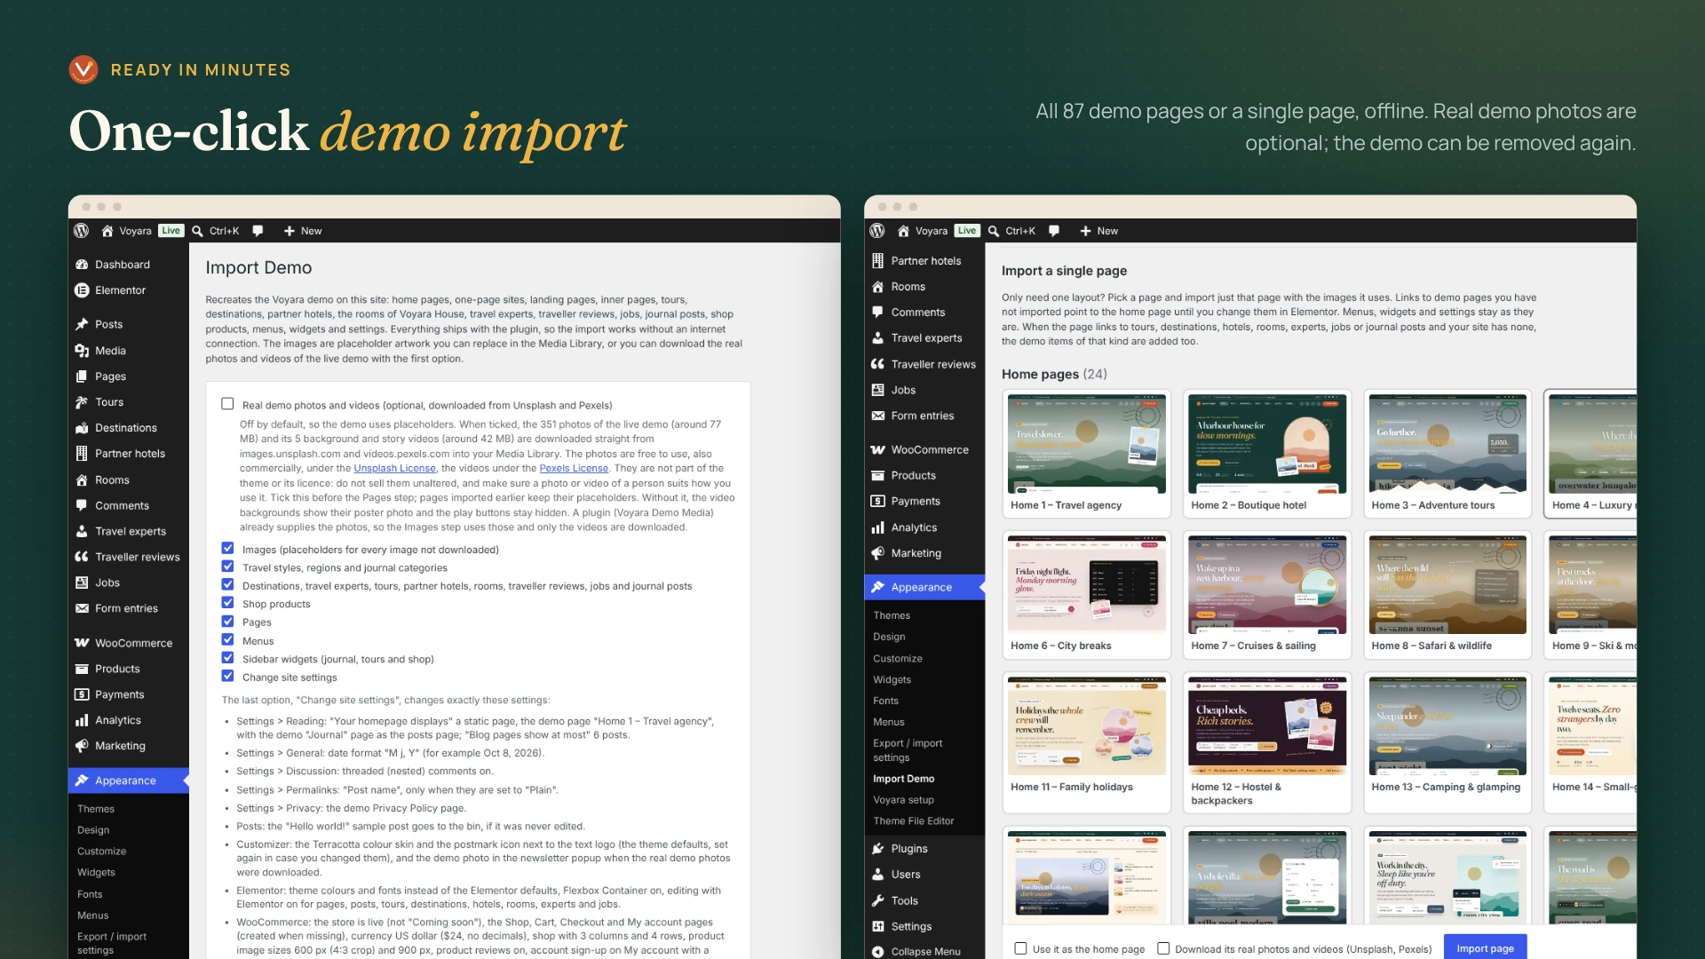
Task: Open the Ctrl+K search icon in left window
Action: pos(197,231)
